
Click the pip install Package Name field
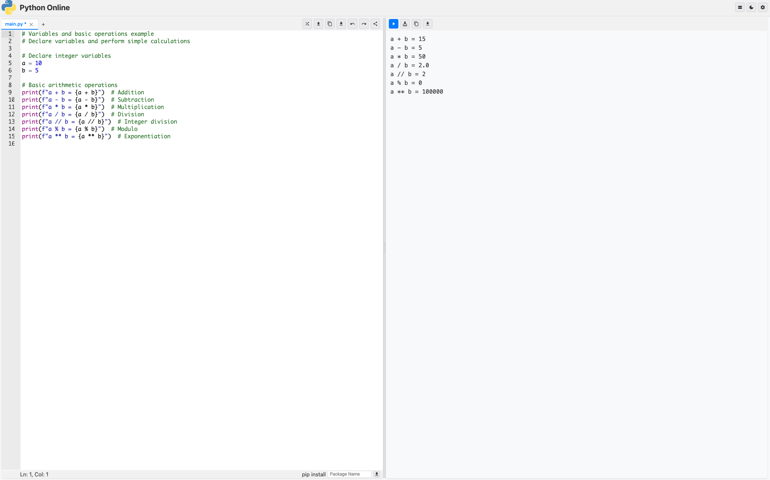(350, 474)
